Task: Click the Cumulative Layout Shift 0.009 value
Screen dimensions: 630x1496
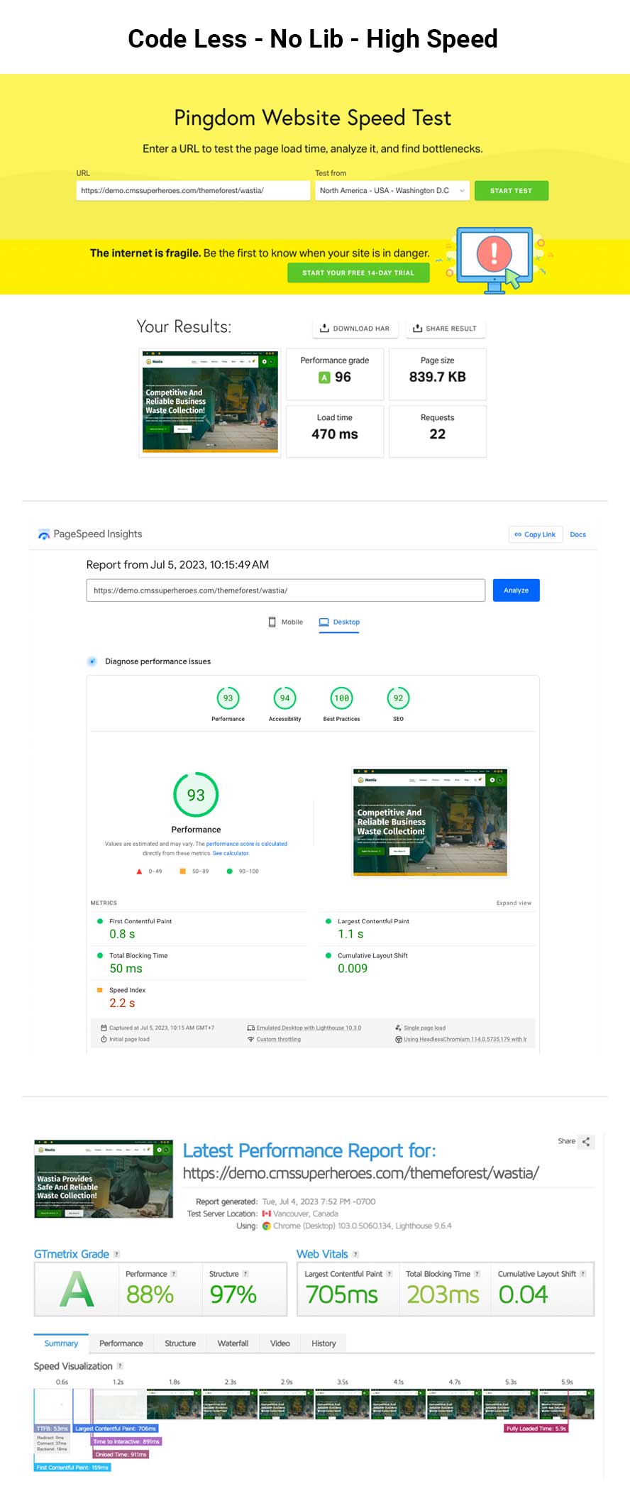Action: pyautogui.click(x=353, y=969)
